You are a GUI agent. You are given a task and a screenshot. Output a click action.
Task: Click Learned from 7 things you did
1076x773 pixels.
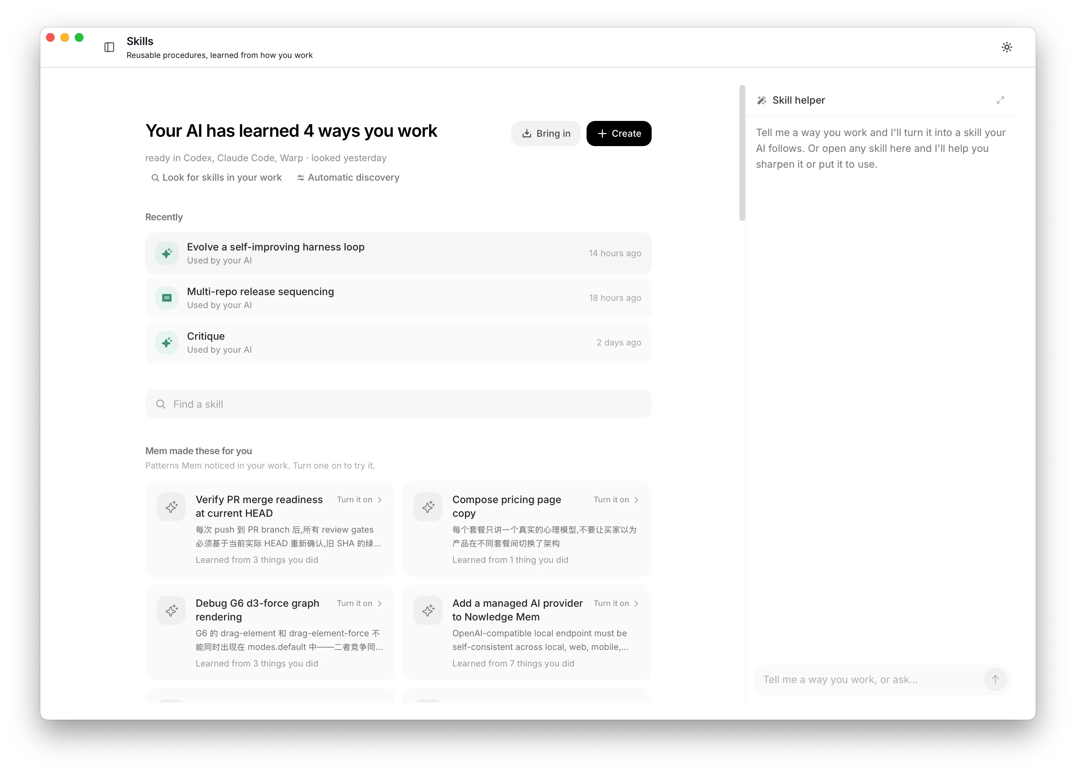(x=513, y=663)
